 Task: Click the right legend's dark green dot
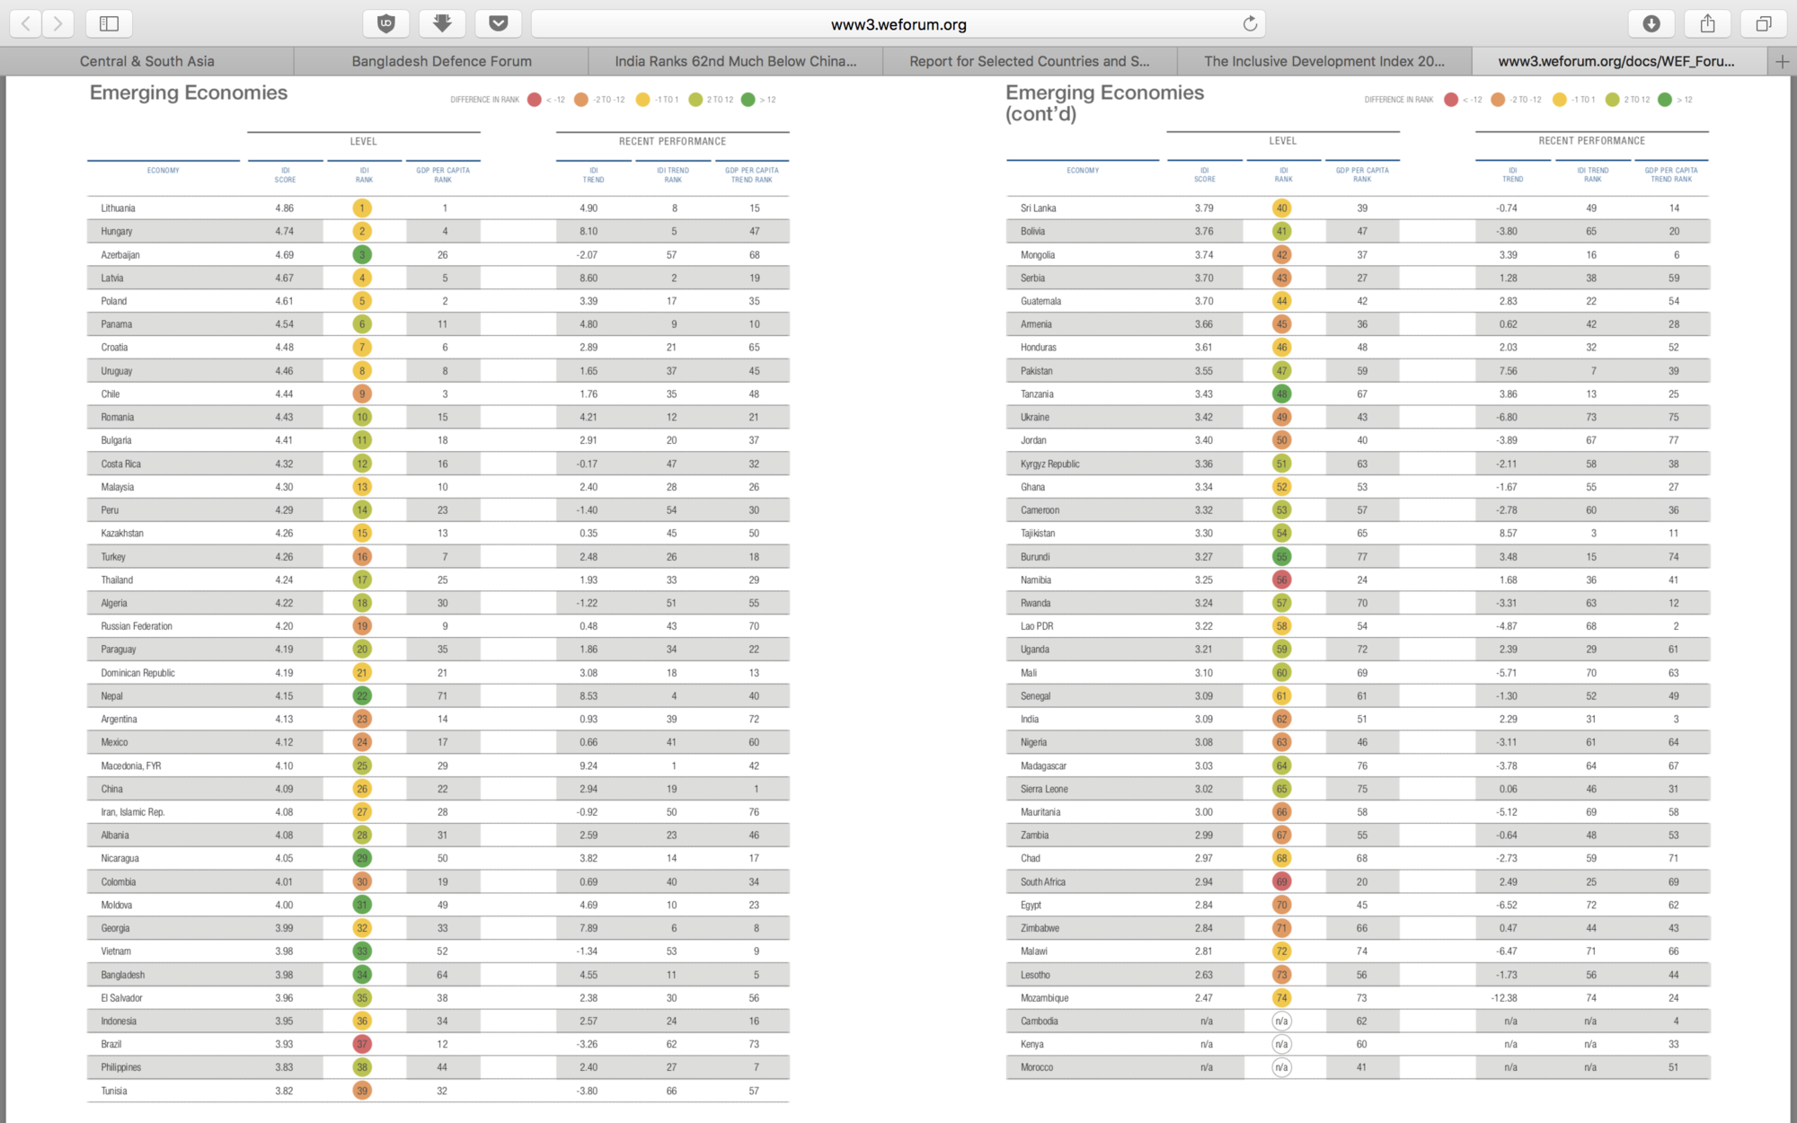1665,100
